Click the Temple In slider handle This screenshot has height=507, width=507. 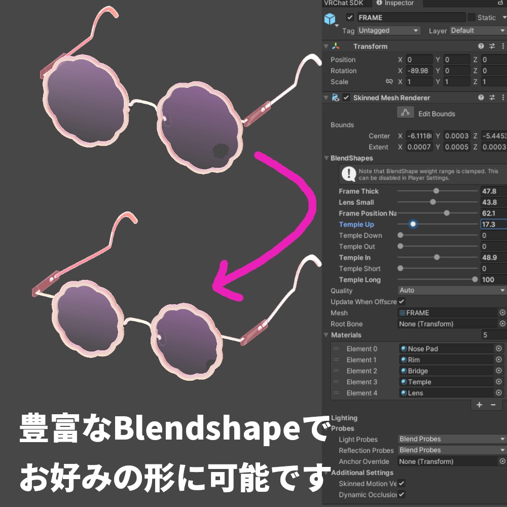coord(437,257)
